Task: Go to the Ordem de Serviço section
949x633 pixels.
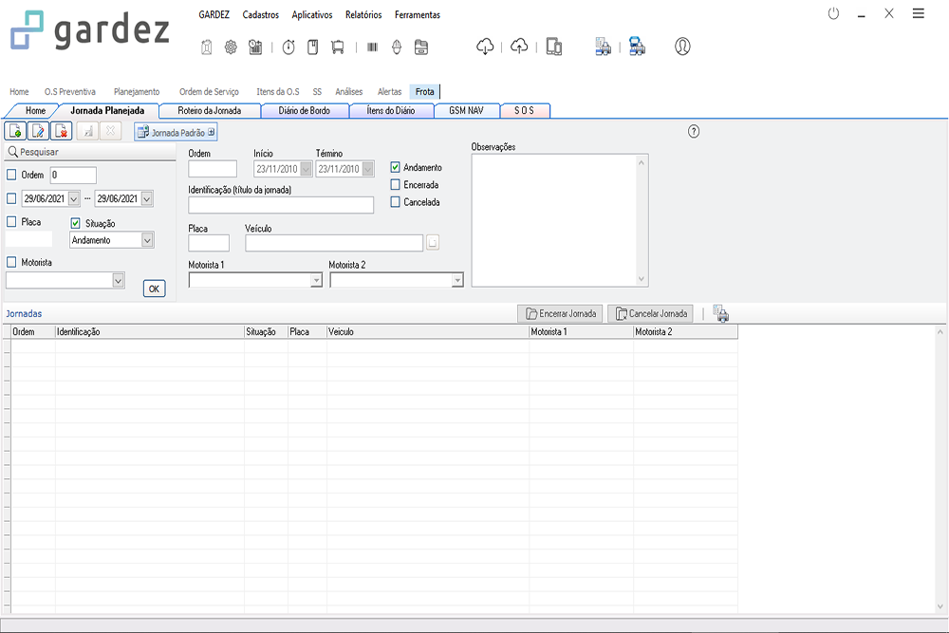Action: tap(209, 92)
